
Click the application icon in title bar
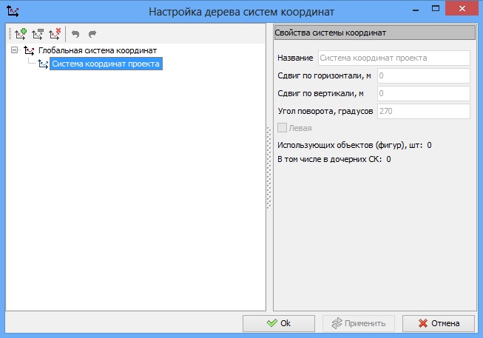click(13, 11)
